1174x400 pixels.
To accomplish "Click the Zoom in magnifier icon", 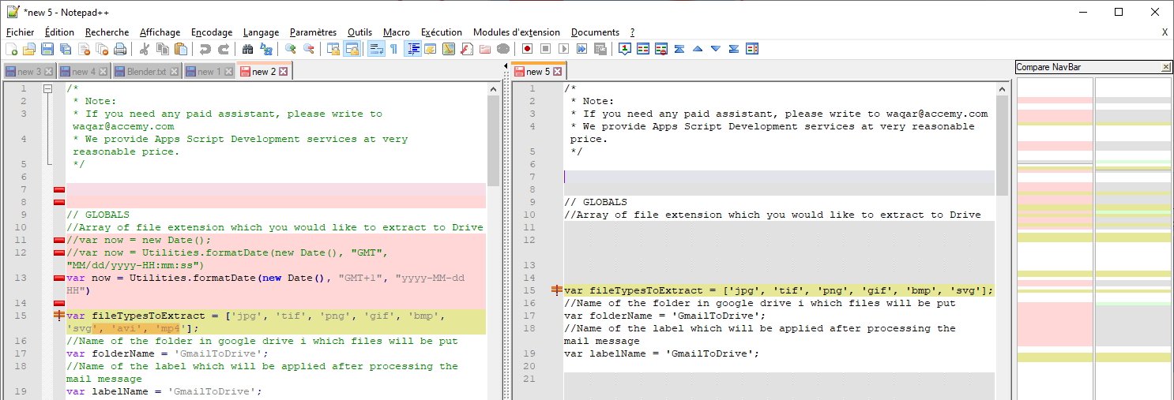I will pos(291,49).
